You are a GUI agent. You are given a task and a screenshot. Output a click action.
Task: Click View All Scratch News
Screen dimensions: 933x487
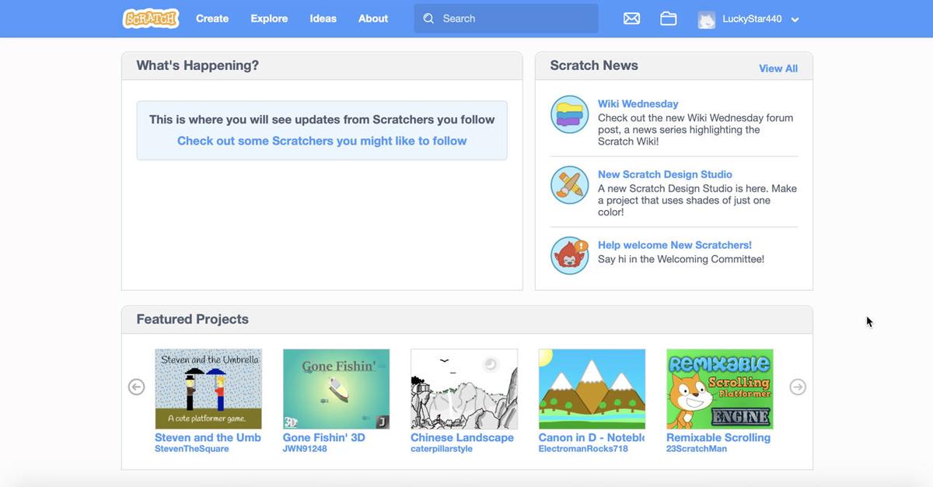[778, 68]
